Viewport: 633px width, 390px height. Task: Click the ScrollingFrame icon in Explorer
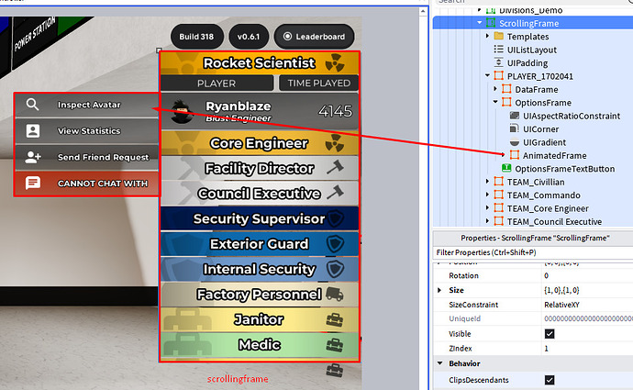pos(491,23)
